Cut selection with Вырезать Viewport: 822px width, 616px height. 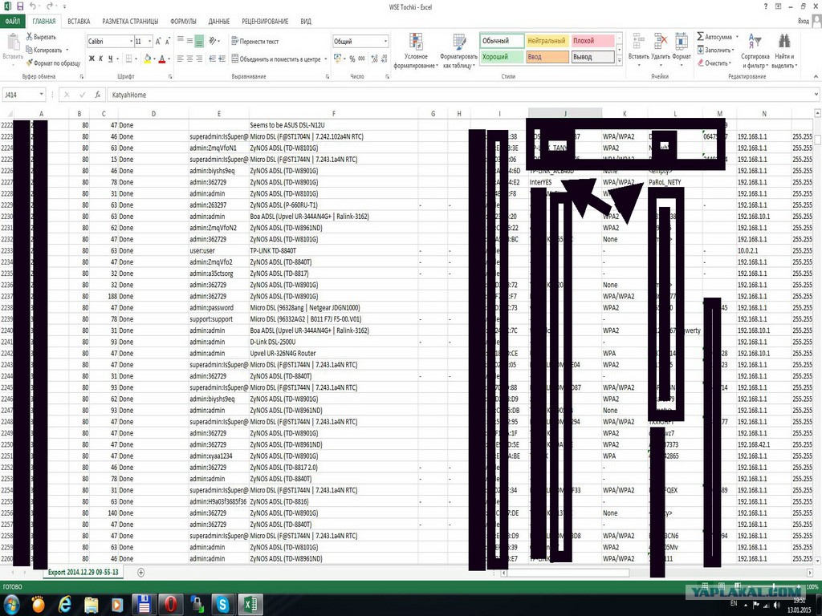41,37
